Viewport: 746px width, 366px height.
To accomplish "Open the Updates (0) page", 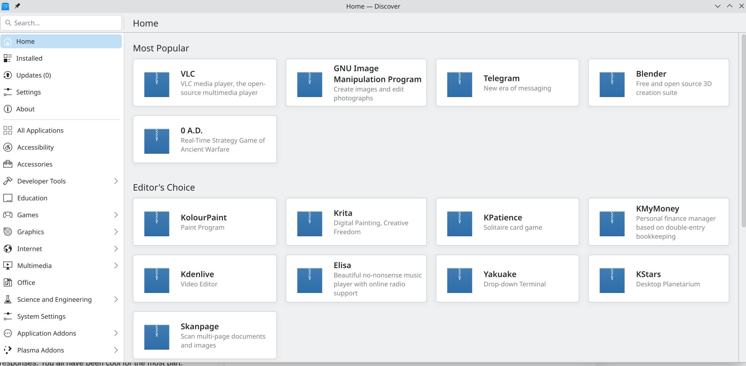I will click(x=61, y=75).
